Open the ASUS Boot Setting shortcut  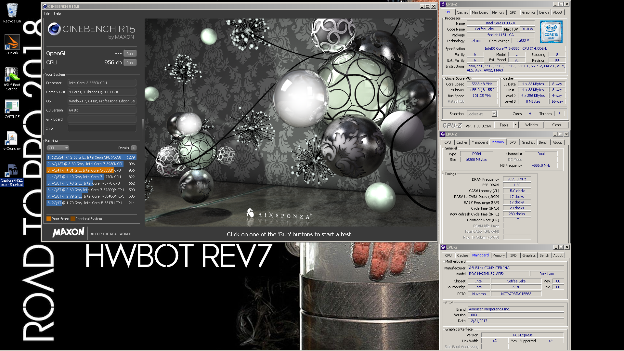[x=12, y=78]
